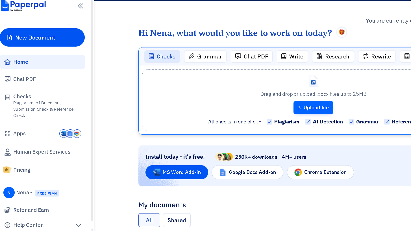Image resolution: width=411 pixels, height=231 pixels.
Task: Click the gift icon beside the greeting
Action: click(x=342, y=32)
